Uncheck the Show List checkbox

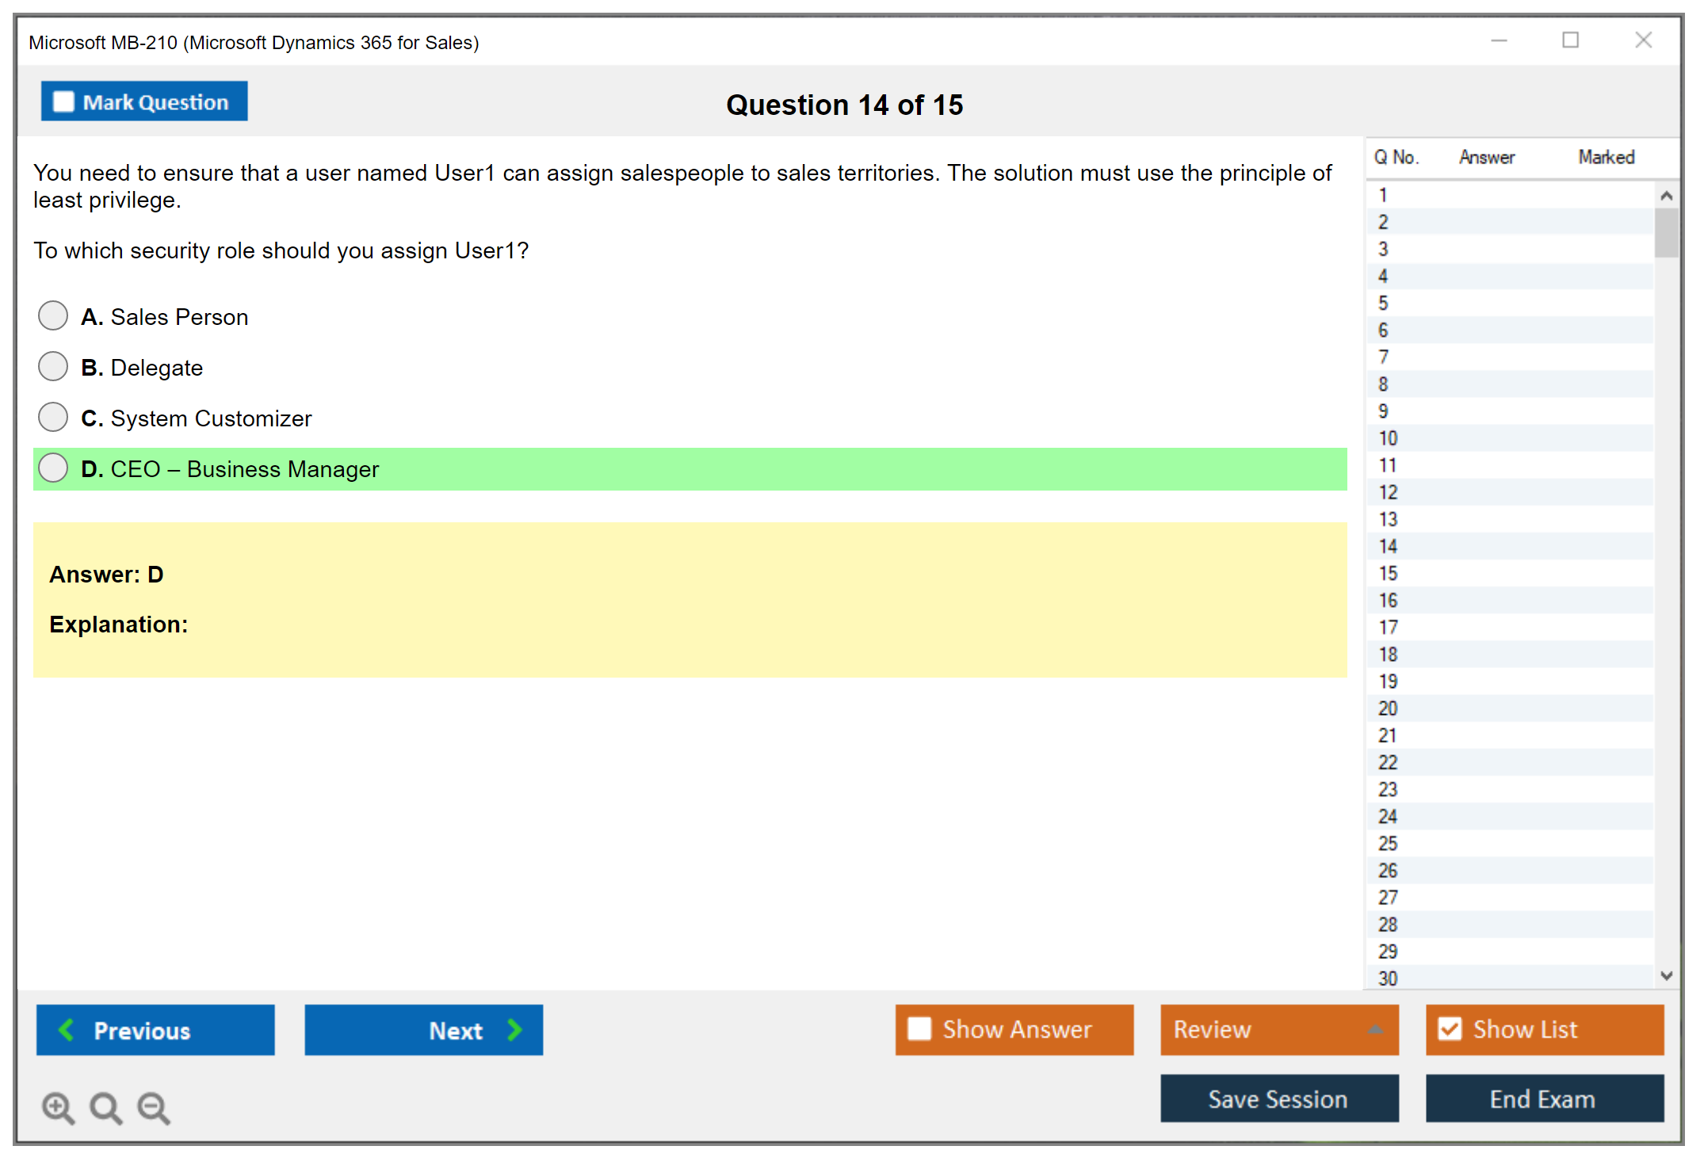pyautogui.click(x=1450, y=1029)
